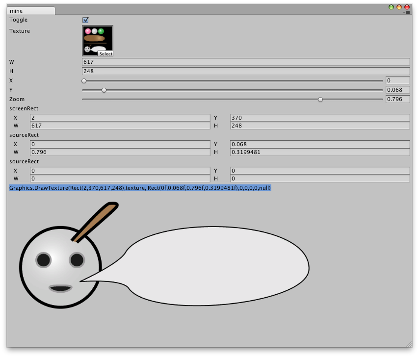
Task: Click the W field containing 617
Action: click(196, 62)
